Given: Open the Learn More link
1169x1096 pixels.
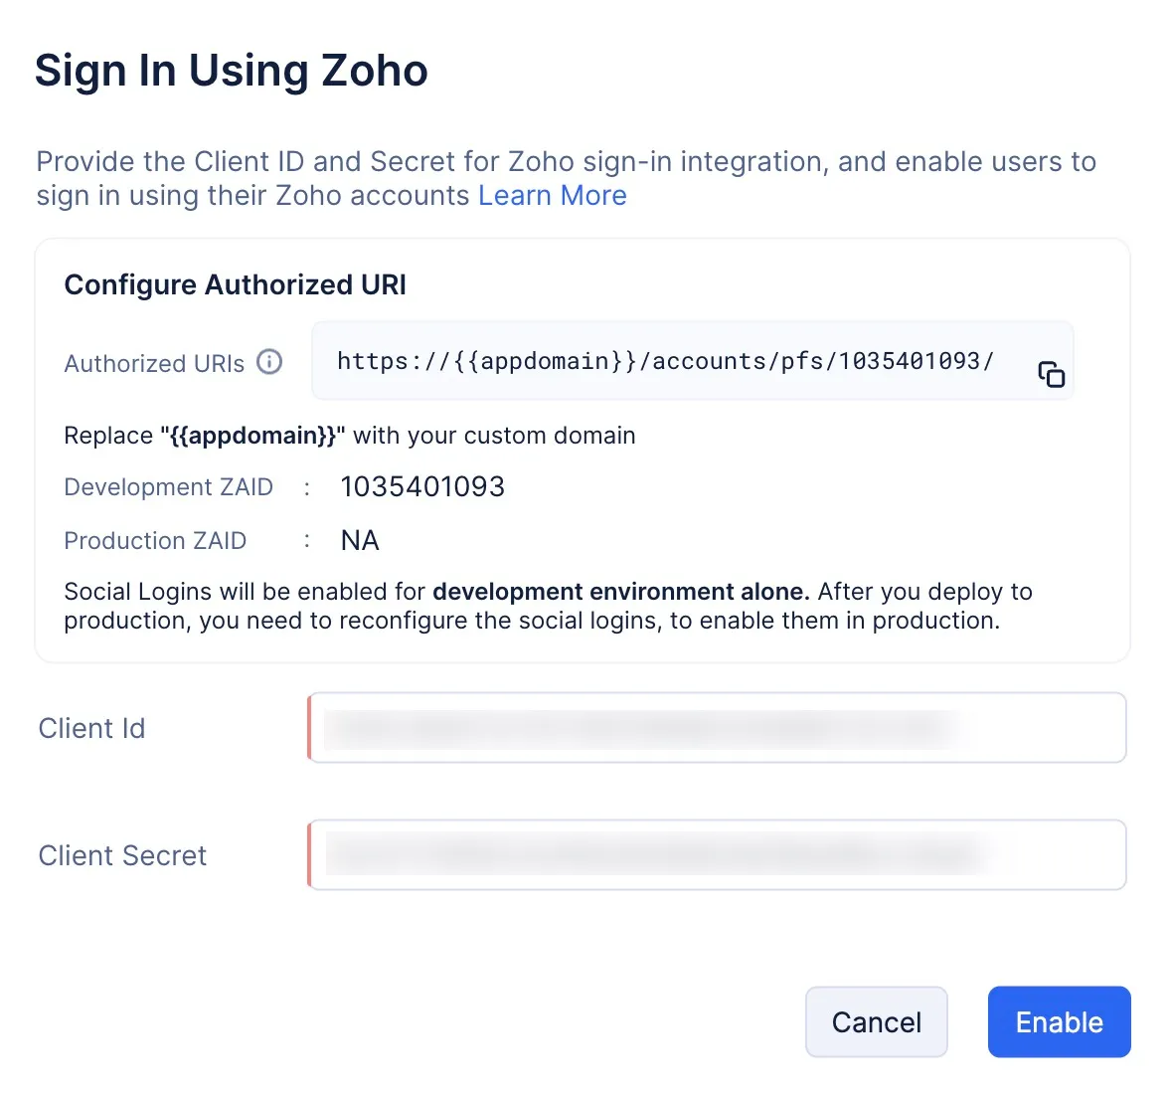Looking at the screenshot, I should (552, 196).
